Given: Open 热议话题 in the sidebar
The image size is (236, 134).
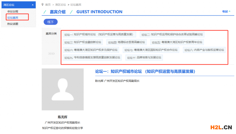Looking at the screenshot, I should point(13,24).
